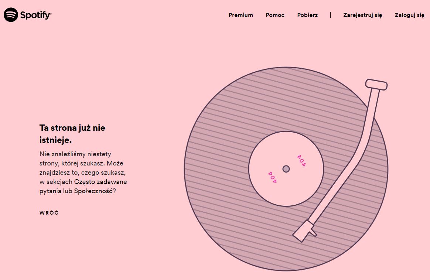The height and width of the screenshot is (280, 430).
Task: Select Pobierz in the navigation bar
Action: [307, 15]
